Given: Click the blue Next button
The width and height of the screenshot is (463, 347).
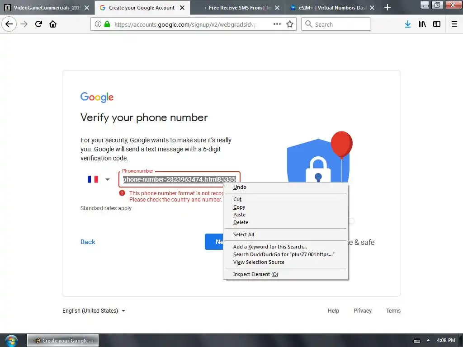Looking at the screenshot, I should [214, 242].
